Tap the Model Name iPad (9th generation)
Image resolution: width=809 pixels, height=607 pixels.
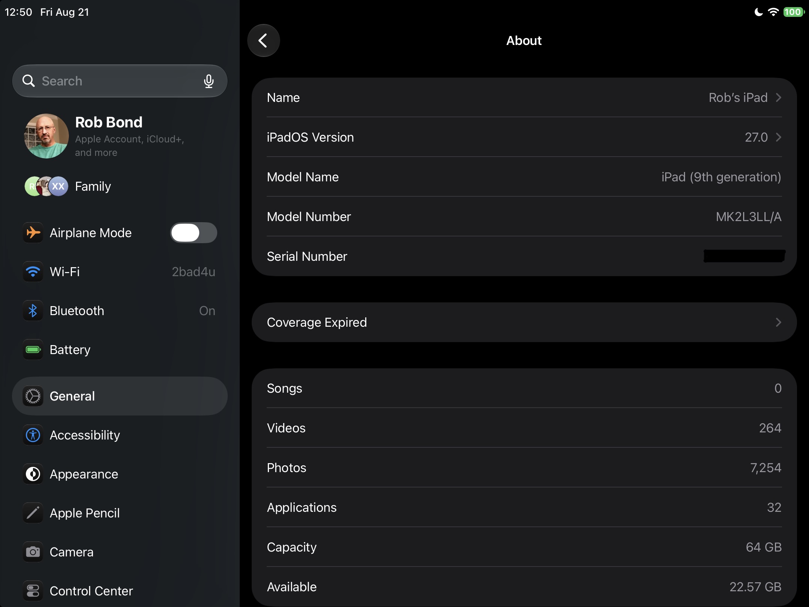point(721,177)
